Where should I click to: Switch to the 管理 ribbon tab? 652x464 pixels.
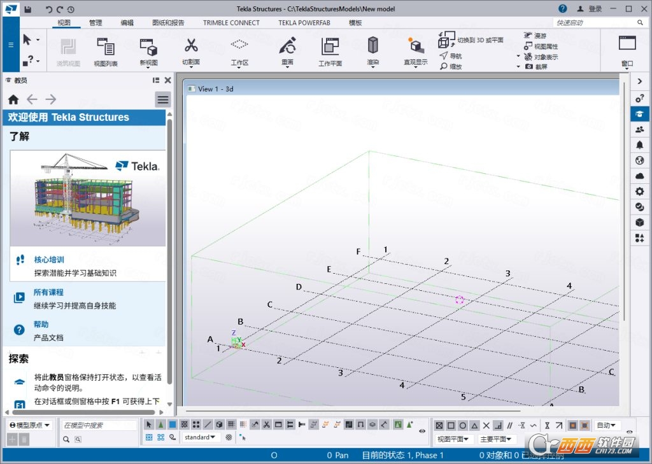tap(96, 22)
